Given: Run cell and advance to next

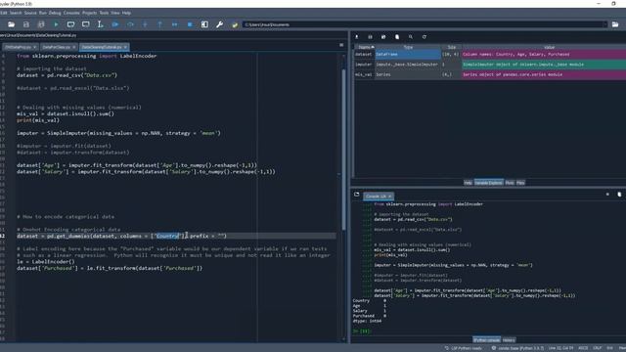Looking at the screenshot, I should 85,24.
